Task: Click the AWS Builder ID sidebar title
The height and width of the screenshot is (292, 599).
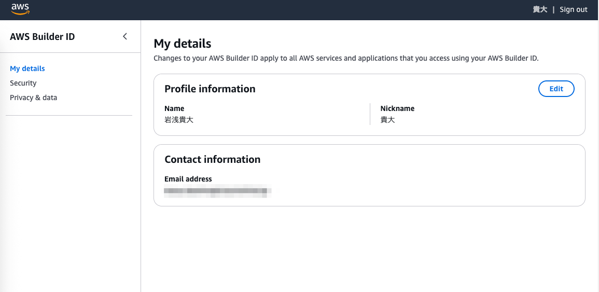Action: tap(43, 37)
